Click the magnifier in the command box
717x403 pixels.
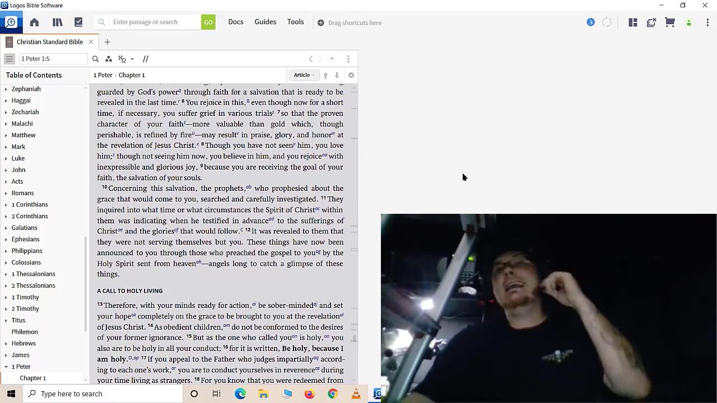click(x=101, y=22)
